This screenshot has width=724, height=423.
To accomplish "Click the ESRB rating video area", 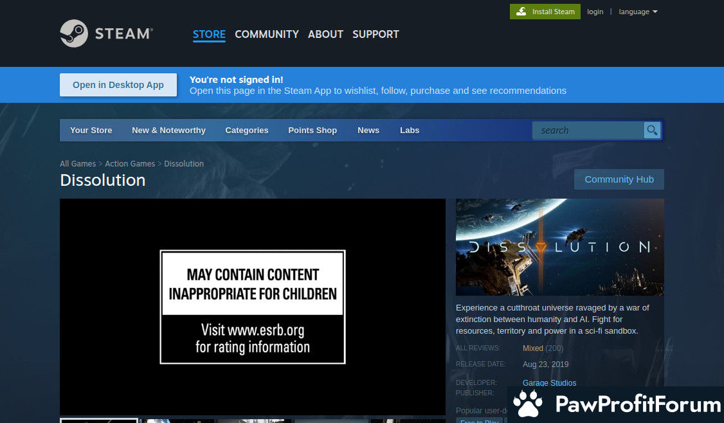I will click(253, 307).
